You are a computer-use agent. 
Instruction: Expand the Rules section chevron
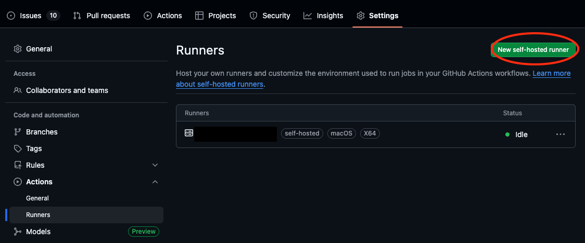[155, 165]
